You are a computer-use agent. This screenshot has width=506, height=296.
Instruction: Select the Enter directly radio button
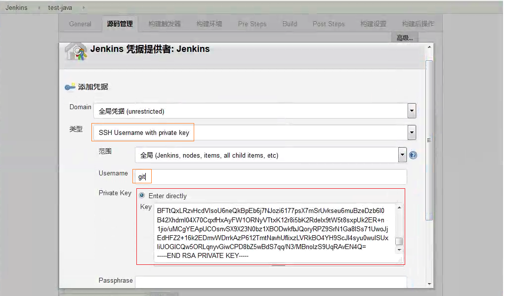coord(142,195)
